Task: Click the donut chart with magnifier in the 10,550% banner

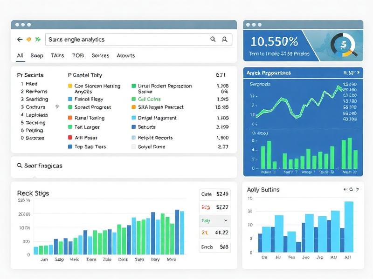Action: click(x=344, y=45)
